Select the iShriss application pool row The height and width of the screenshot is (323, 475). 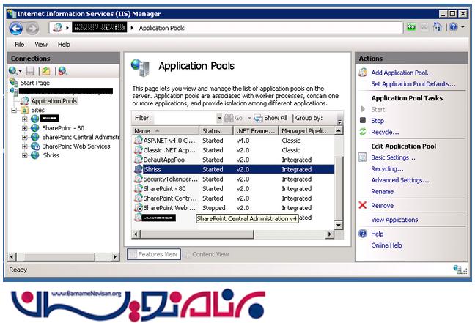(234, 169)
